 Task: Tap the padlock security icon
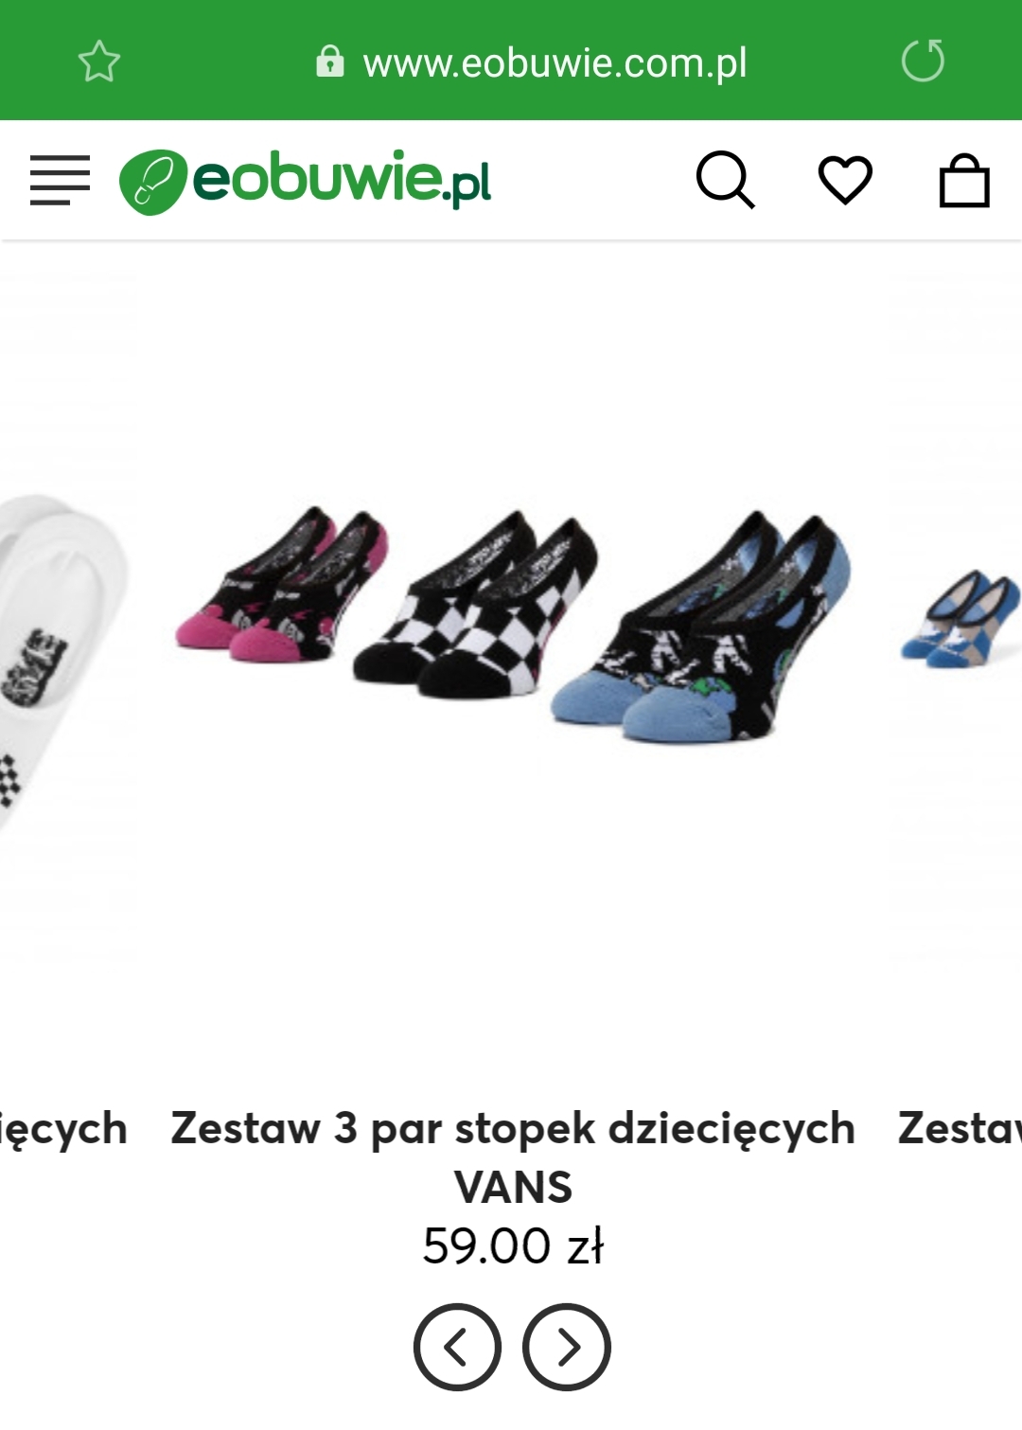point(329,62)
